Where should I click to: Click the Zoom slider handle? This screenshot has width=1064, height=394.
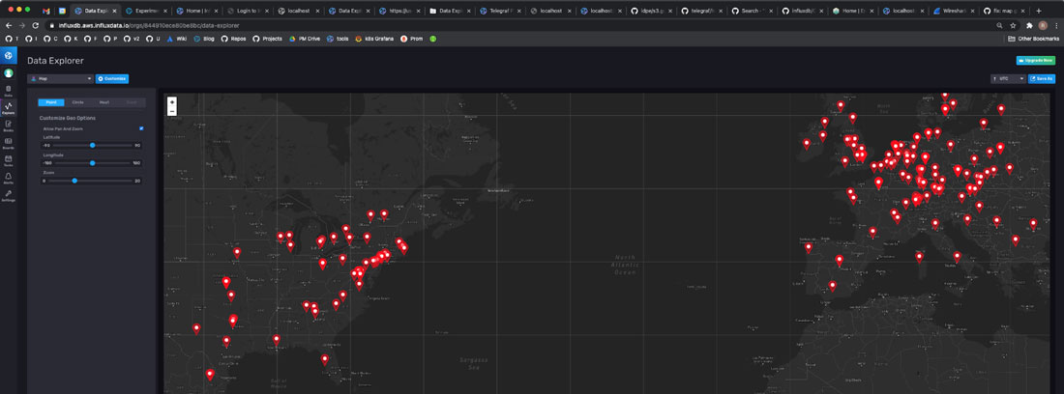click(74, 181)
